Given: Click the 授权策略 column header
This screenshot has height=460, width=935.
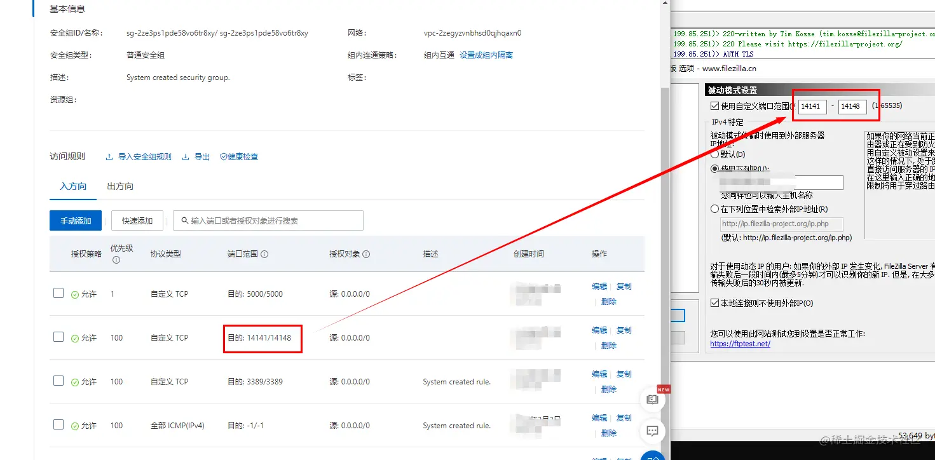Looking at the screenshot, I should click(86, 254).
